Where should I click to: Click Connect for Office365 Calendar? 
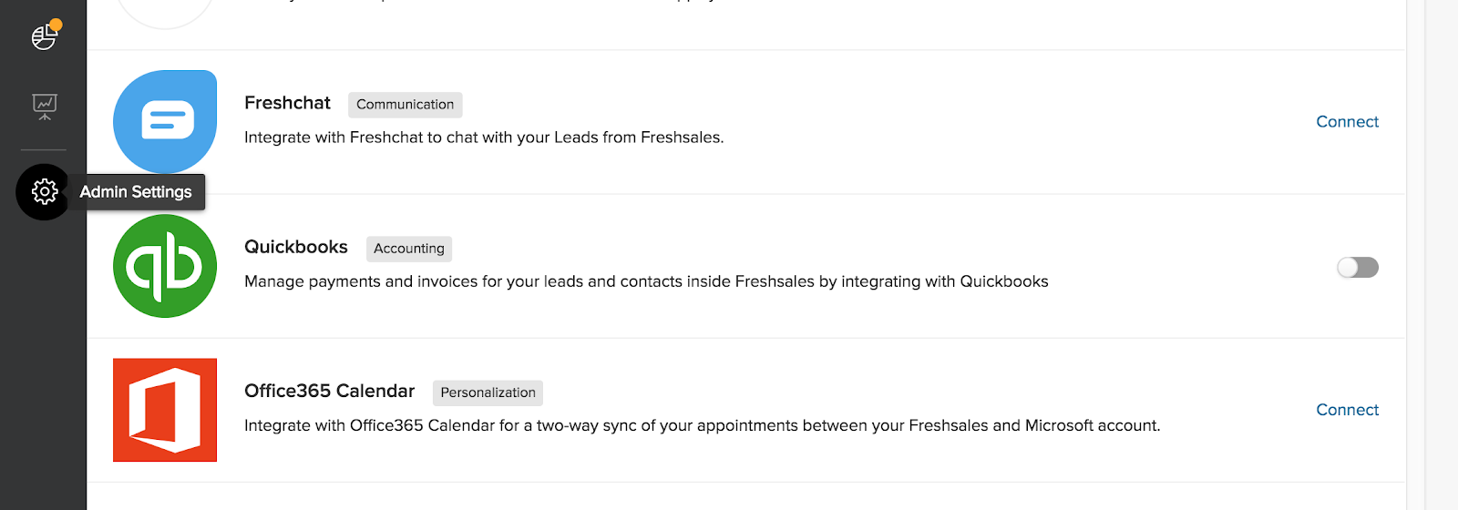1347,410
